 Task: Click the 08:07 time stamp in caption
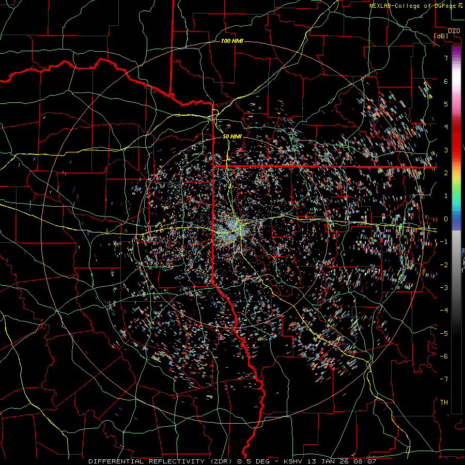pos(365,461)
